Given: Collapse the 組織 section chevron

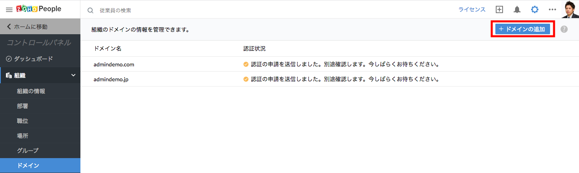Looking at the screenshot, I should [74, 75].
